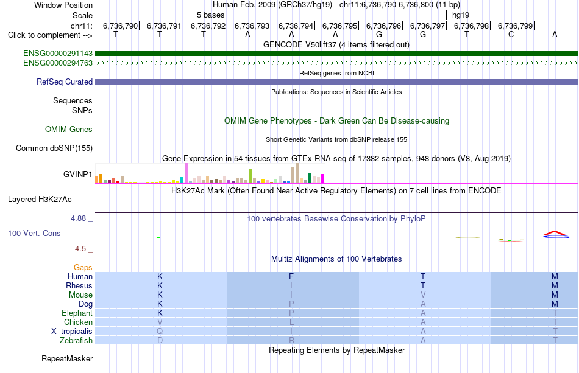Click the magenta last bar in GTEx chart
Viewport: 579px width, 373px height.
(323, 178)
